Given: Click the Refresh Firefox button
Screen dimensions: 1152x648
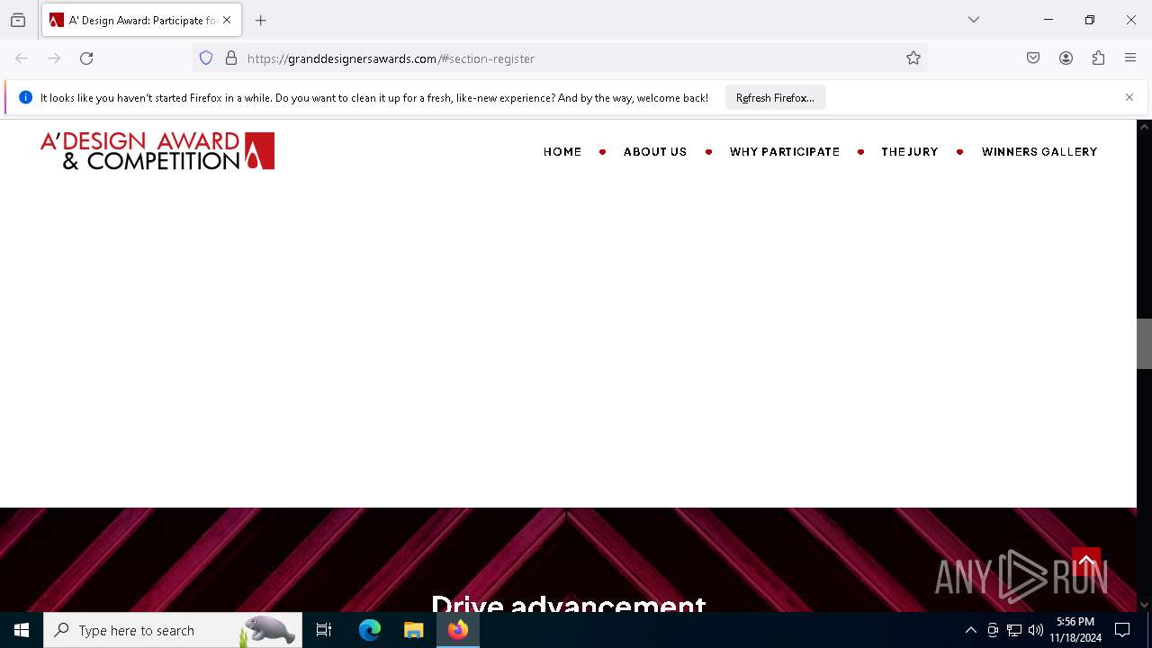Looking at the screenshot, I should pyautogui.click(x=775, y=98).
